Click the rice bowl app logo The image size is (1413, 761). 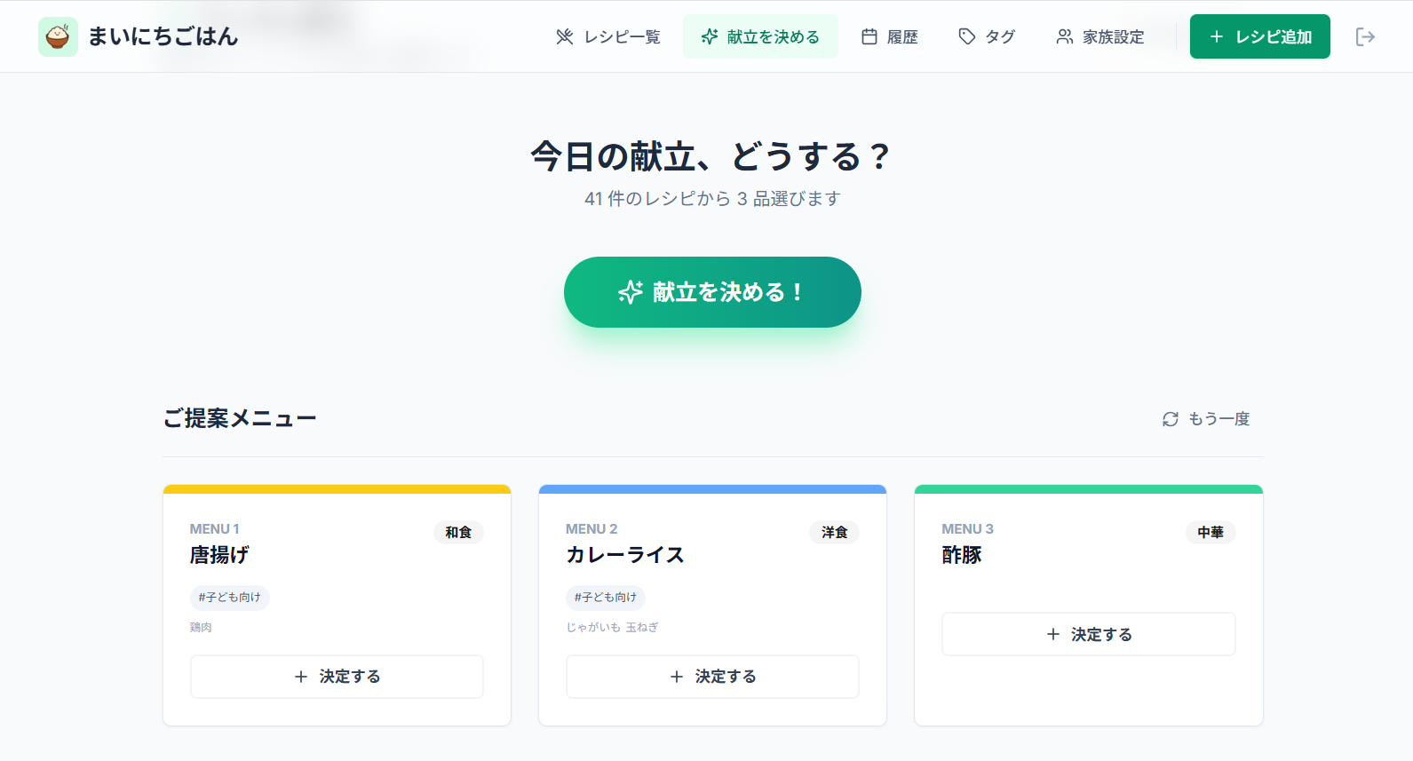(58, 36)
